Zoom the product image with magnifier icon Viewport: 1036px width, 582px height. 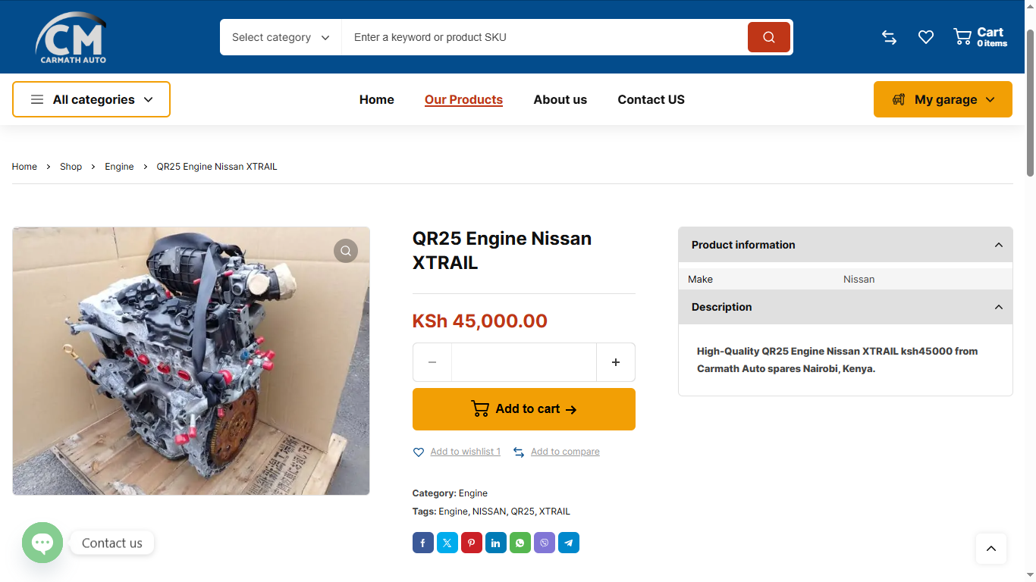[346, 251]
